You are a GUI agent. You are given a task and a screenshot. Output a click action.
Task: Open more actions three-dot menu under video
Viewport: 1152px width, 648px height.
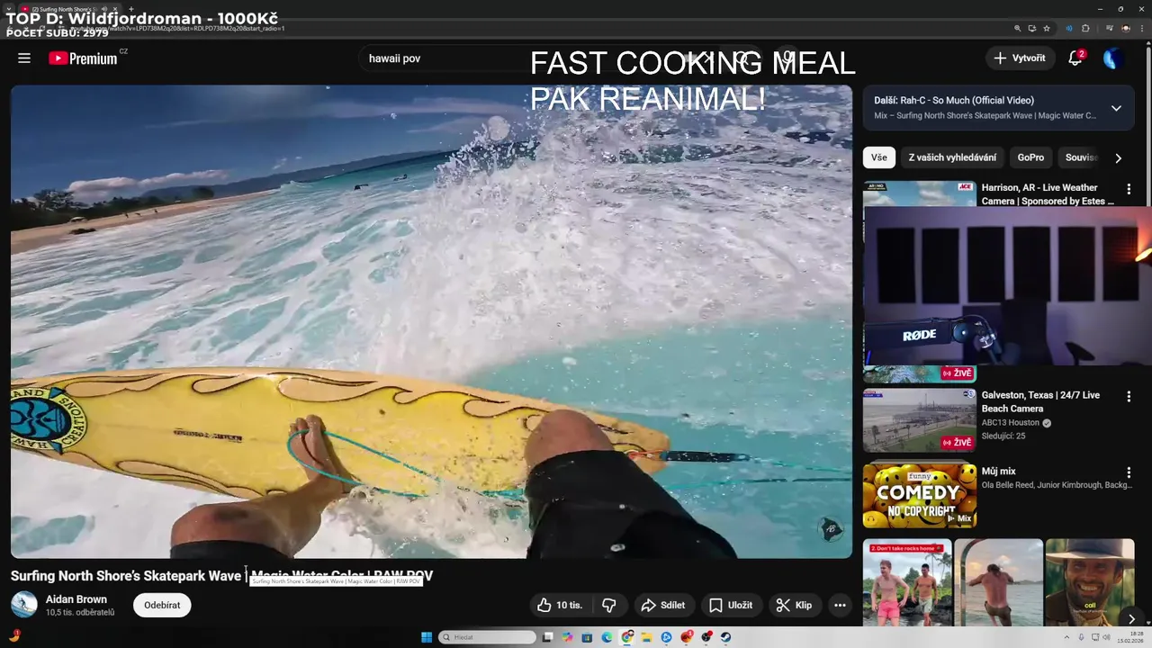(x=840, y=605)
